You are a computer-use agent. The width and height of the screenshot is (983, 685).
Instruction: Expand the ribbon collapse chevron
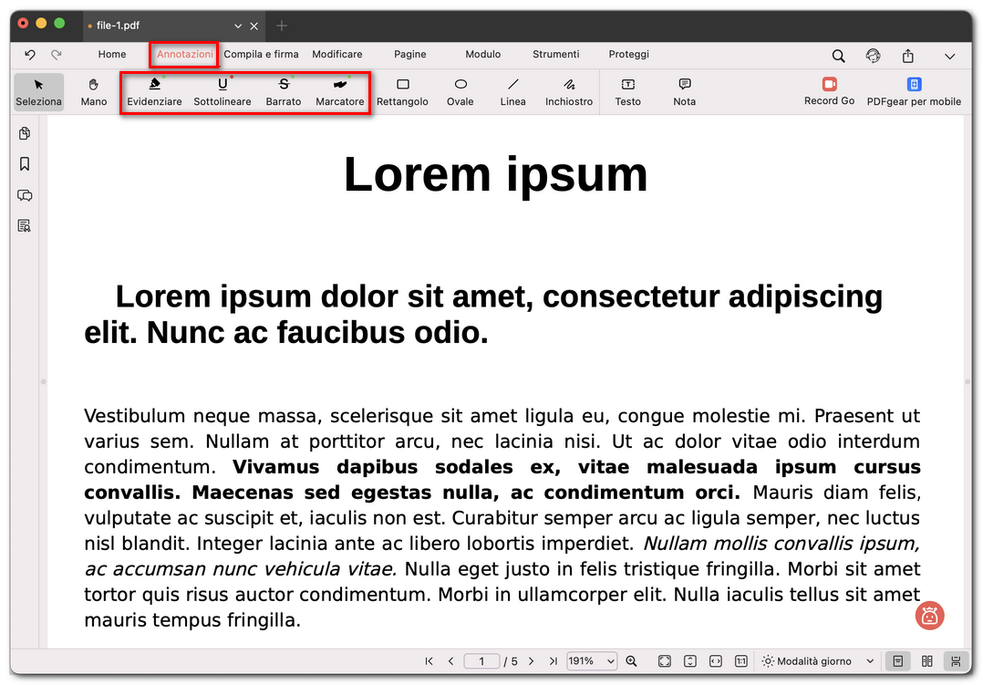coord(950,56)
